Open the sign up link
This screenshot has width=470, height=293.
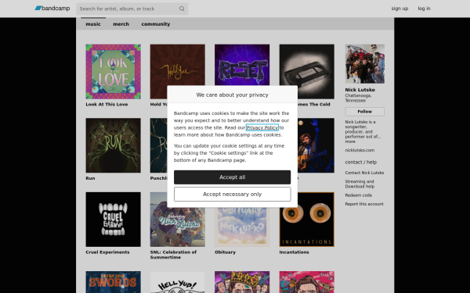(399, 9)
